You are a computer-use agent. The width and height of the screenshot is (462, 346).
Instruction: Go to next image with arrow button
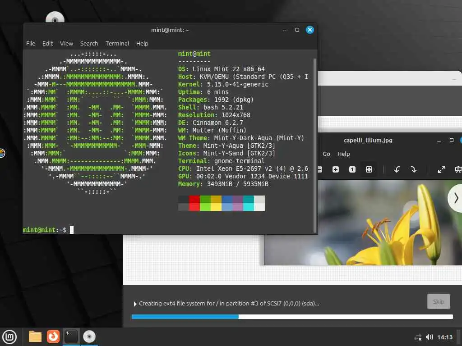[456, 198]
